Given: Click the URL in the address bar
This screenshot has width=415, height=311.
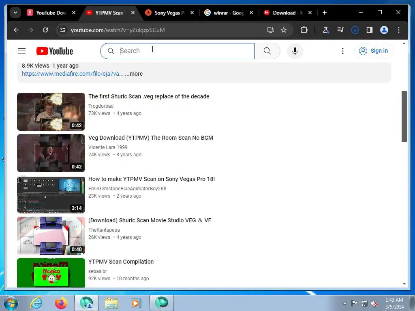Looking at the screenshot, I should (x=118, y=30).
